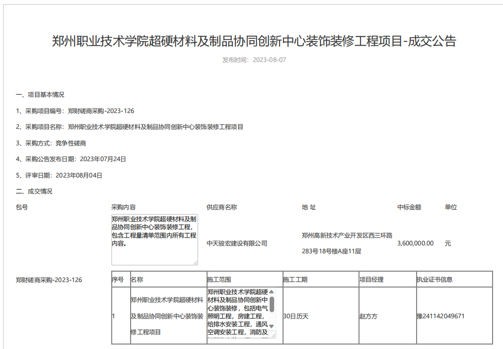The image size is (503, 349).
Task: Click scroll up arrow in 施工范围 textarea
Action: click(x=272, y=291)
